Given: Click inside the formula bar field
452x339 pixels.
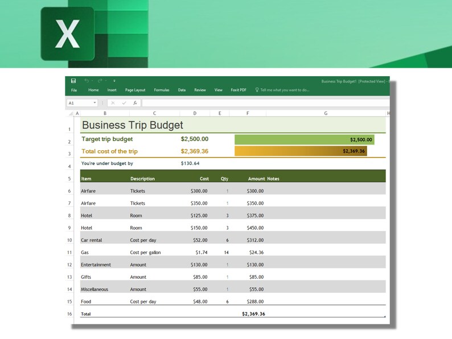Looking at the screenshot, I should [265, 103].
